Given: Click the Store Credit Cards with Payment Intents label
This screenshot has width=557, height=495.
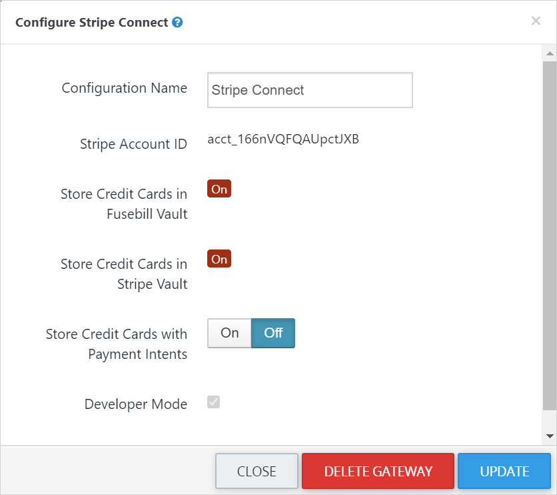Looking at the screenshot, I should [x=117, y=344].
